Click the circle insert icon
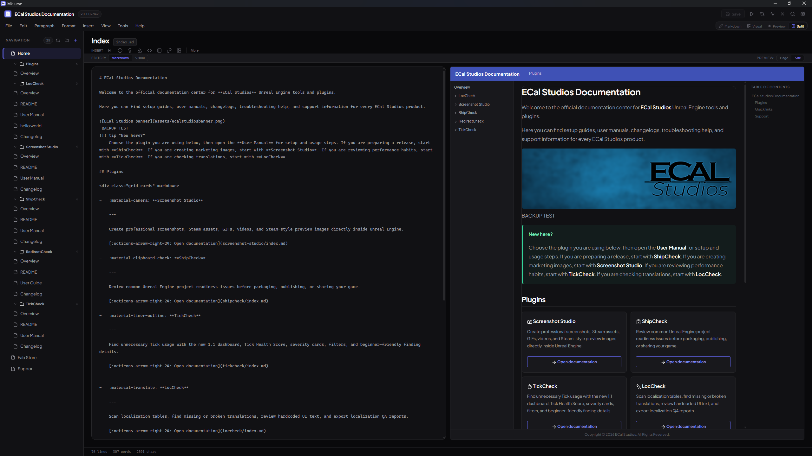Image resolution: width=812 pixels, height=456 pixels. 120,50
